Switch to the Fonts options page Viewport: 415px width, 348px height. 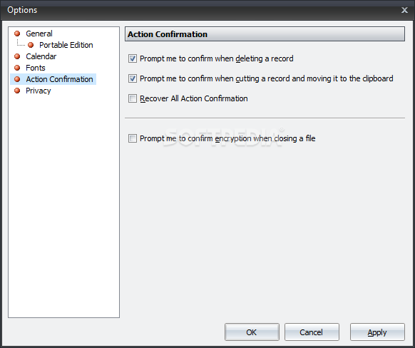[36, 68]
